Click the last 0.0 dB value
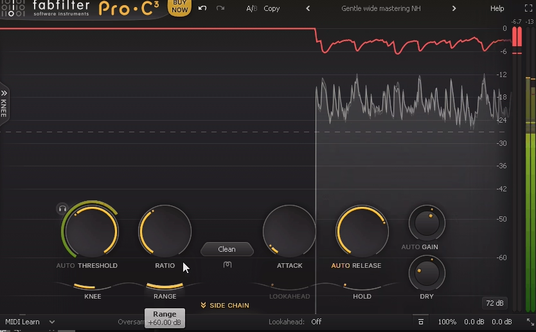This screenshot has height=332, width=536. (x=501, y=322)
